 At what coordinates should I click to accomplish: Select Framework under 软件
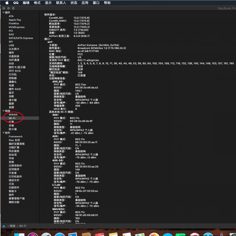click(16, 136)
